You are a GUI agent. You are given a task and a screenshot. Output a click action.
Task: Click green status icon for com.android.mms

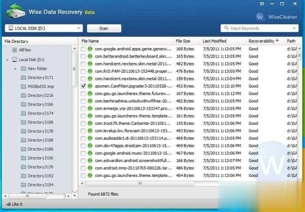point(90,168)
